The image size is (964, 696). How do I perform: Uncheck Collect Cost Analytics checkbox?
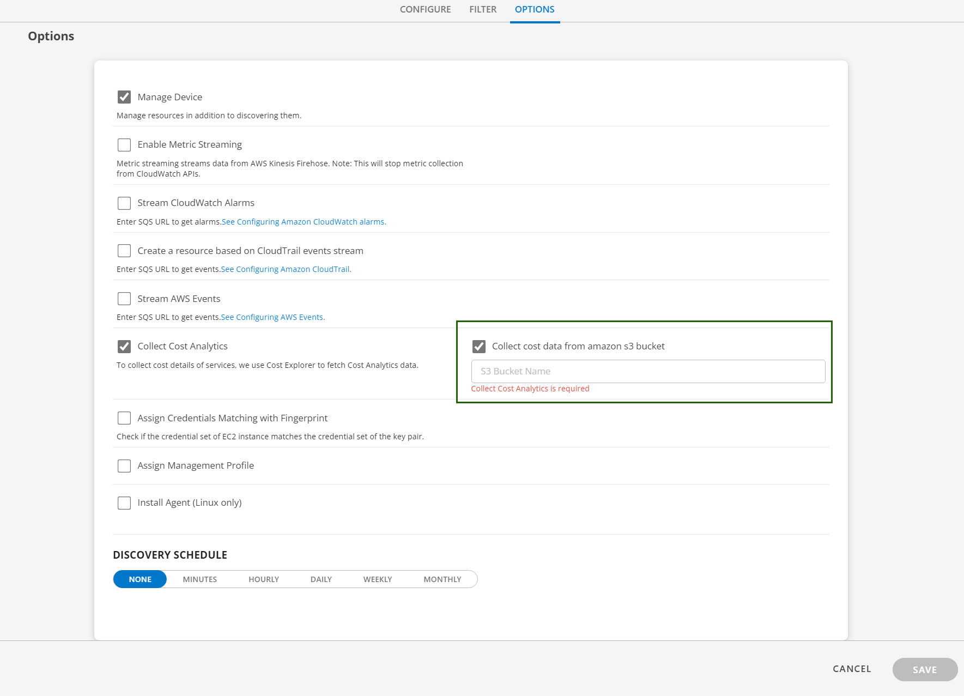(124, 346)
